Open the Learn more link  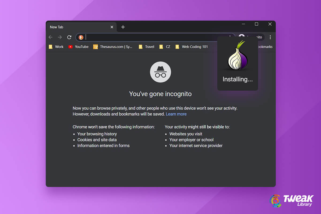point(176,114)
